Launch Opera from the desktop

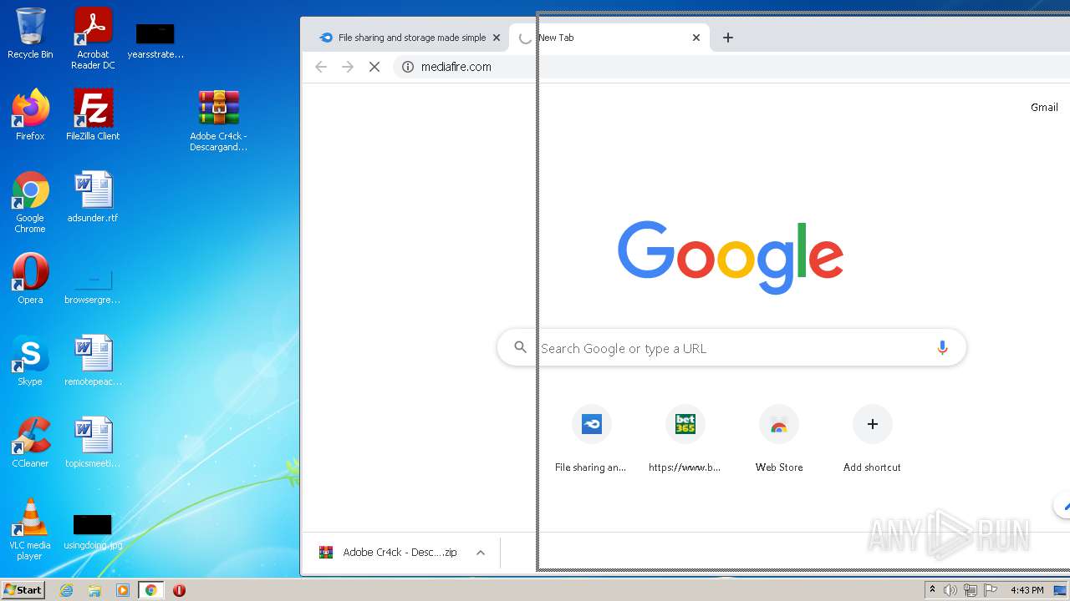[30, 279]
